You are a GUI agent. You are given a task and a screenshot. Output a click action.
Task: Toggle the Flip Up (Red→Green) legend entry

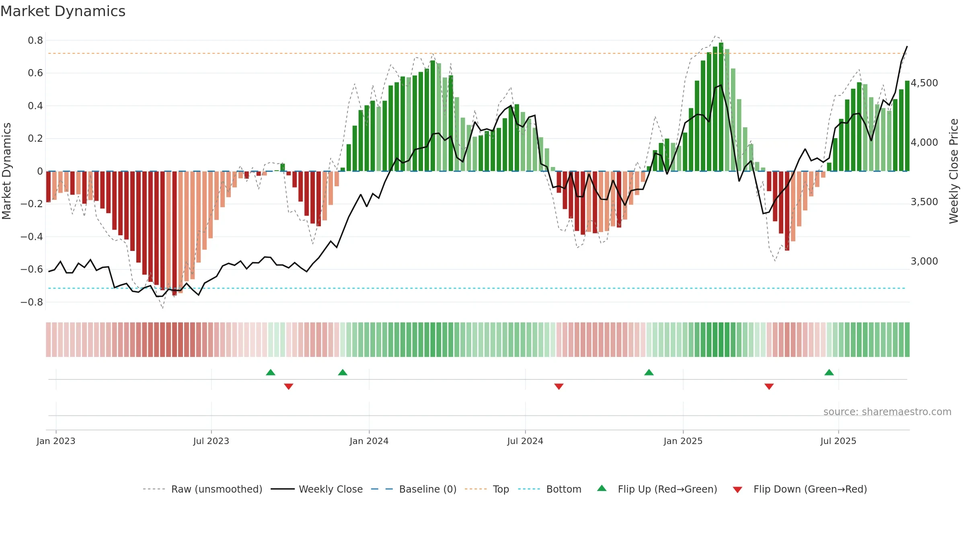pos(657,489)
